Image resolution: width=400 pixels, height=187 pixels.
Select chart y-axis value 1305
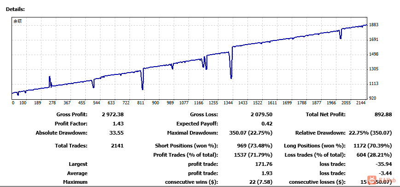[373, 69]
